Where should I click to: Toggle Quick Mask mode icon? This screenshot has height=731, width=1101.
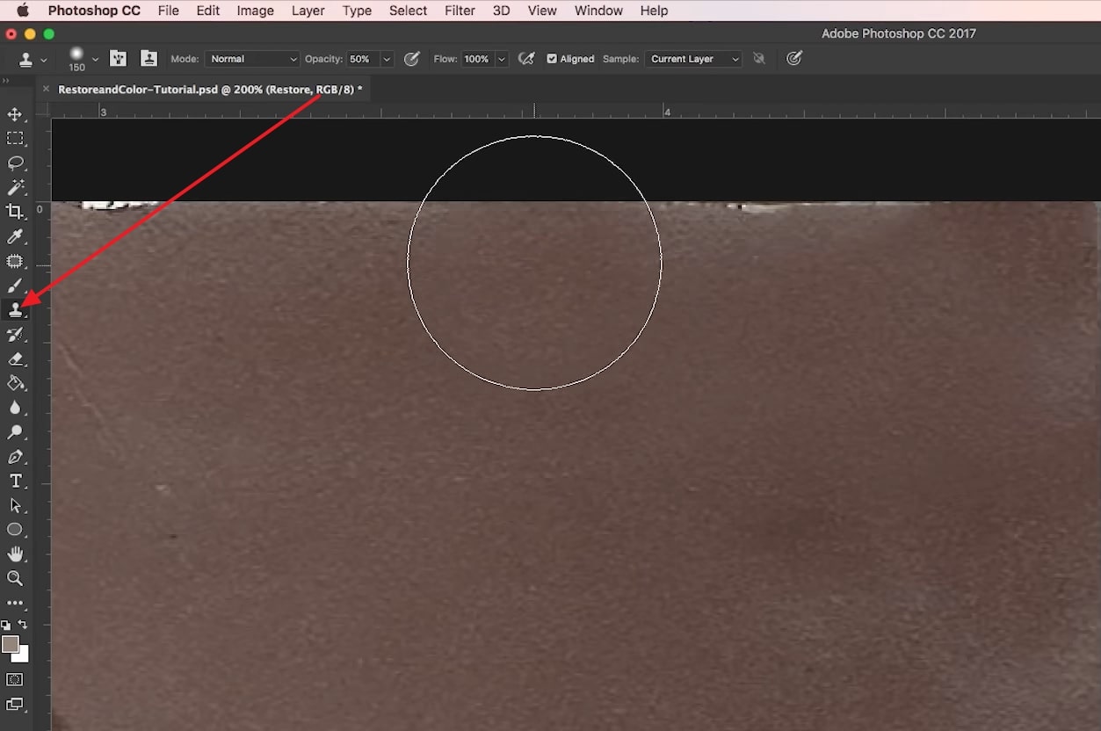tap(15, 679)
